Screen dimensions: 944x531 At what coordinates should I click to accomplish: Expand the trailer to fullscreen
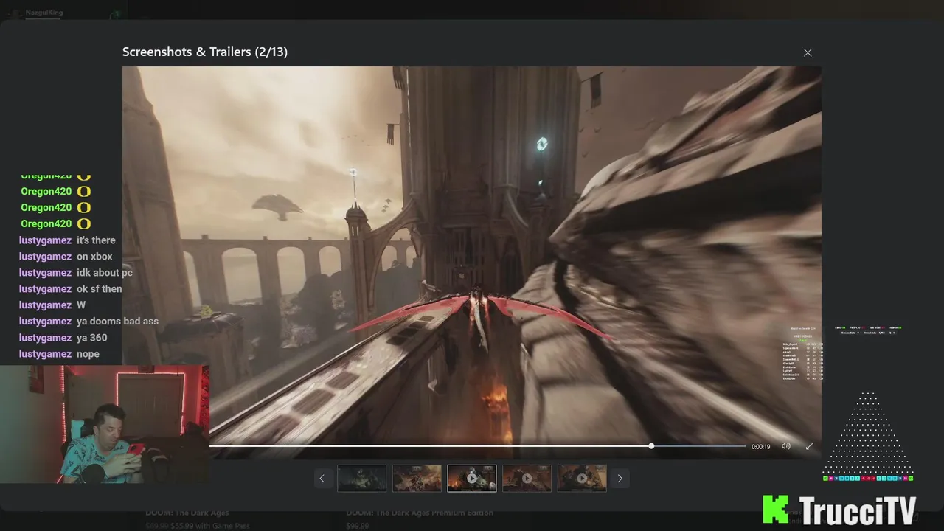(x=809, y=446)
